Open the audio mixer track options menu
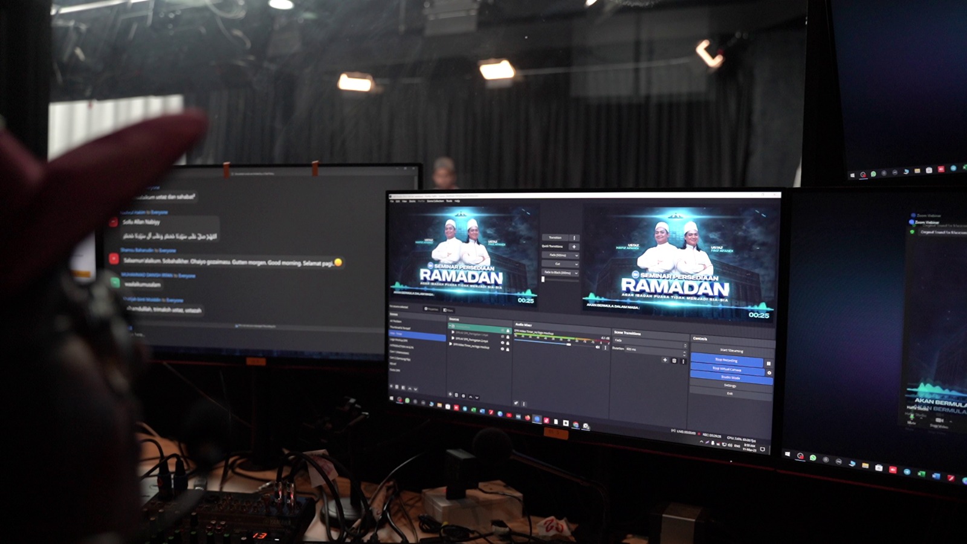Screen dimensions: 967x544 pyautogui.click(x=605, y=348)
